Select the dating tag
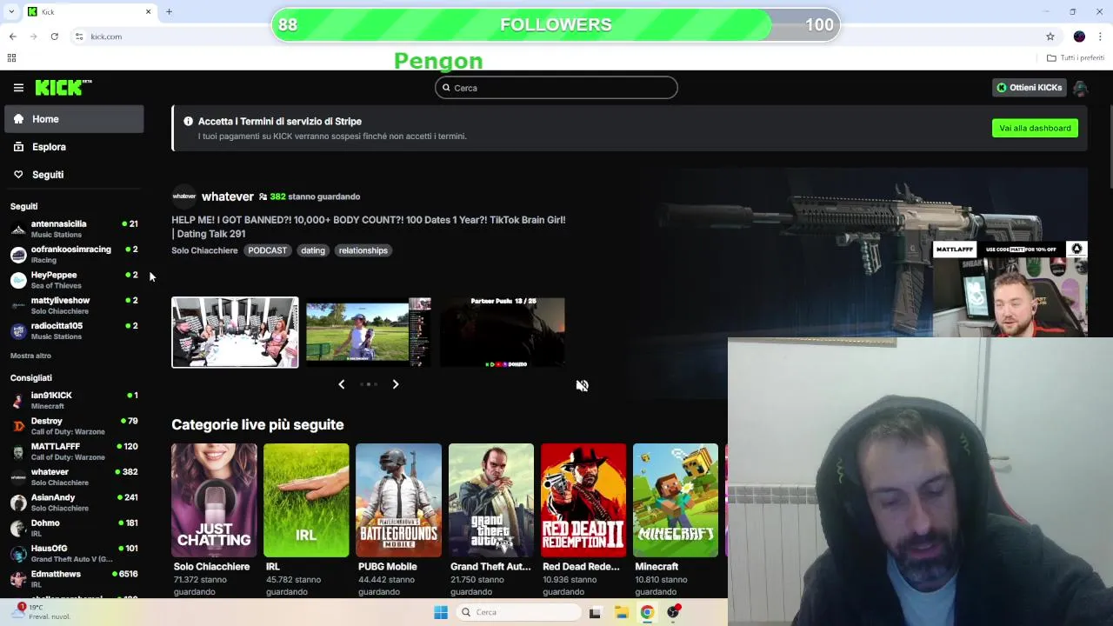 (x=313, y=250)
